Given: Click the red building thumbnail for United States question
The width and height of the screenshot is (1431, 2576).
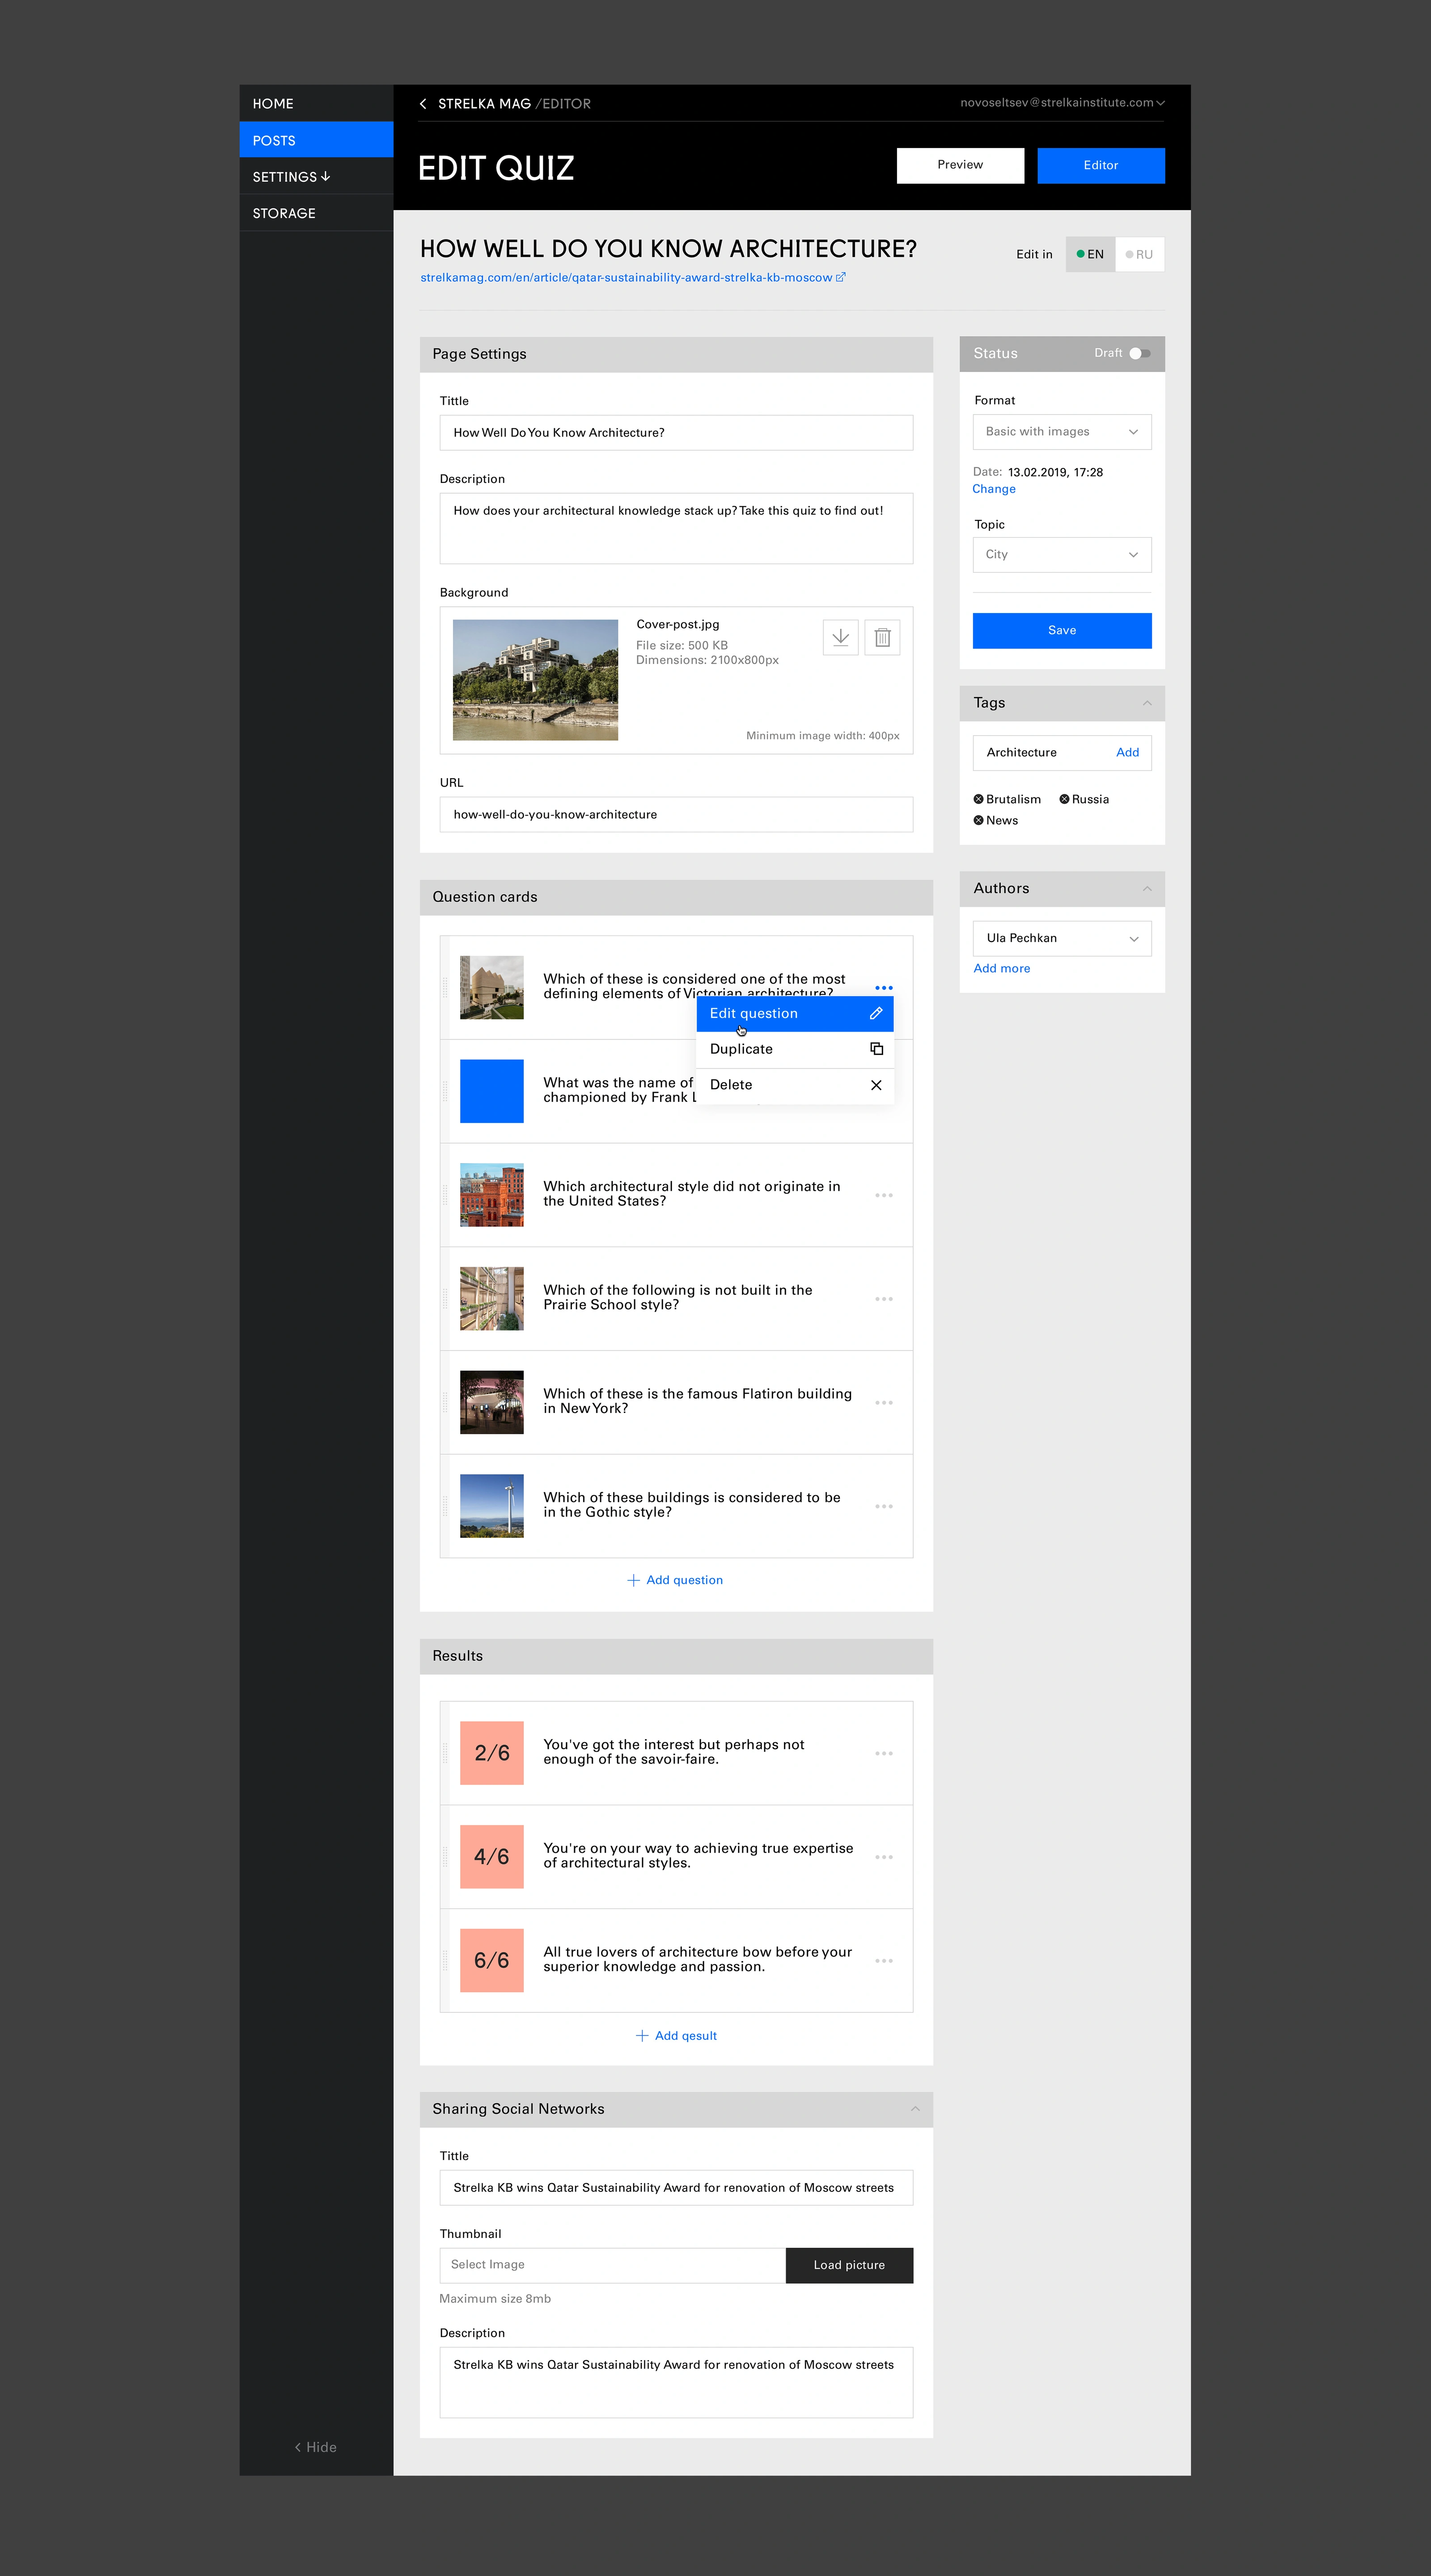Looking at the screenshot, I should 492,1195.
